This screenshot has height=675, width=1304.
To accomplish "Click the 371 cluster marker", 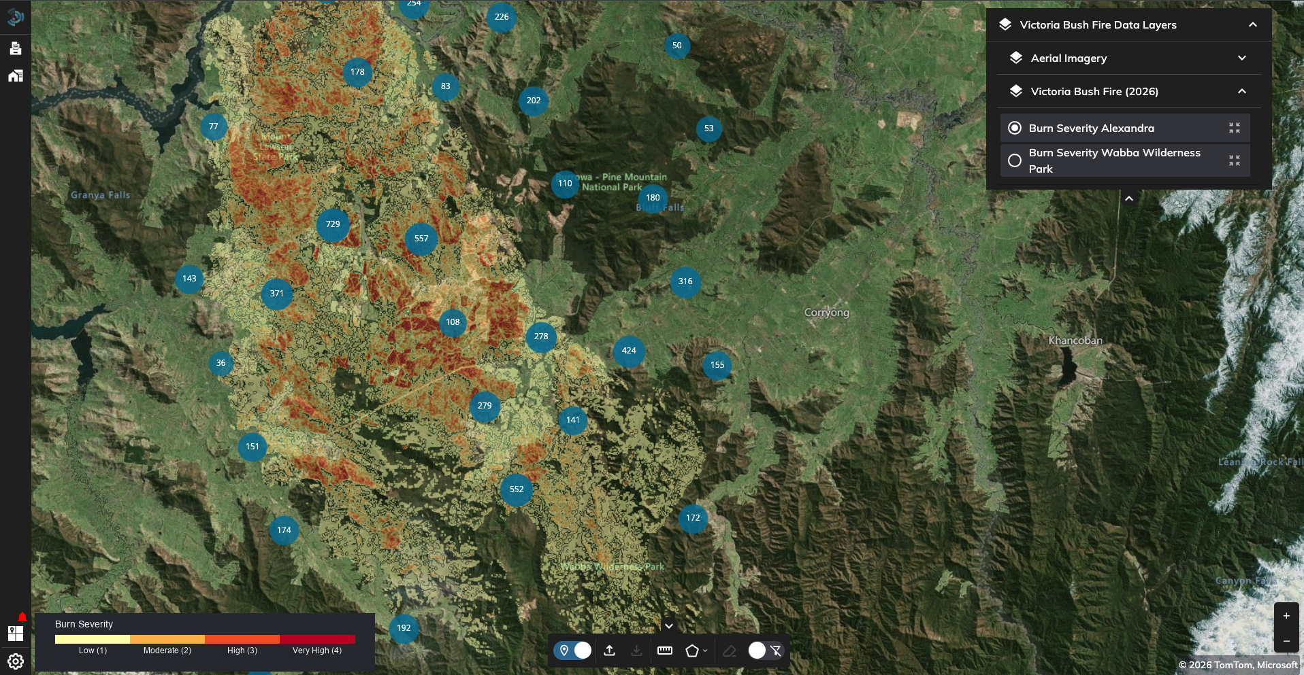I will pos(276,294).
